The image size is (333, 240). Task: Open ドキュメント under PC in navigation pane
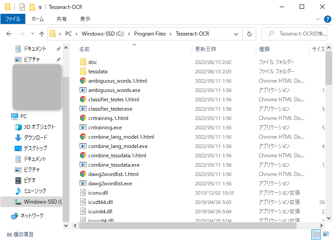tap(35, 159)
